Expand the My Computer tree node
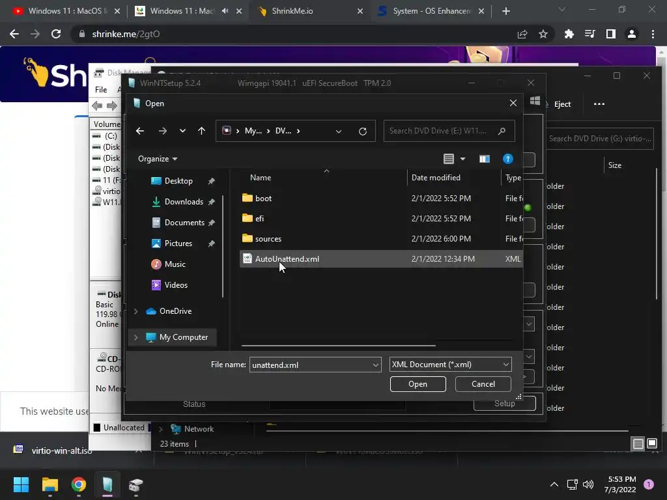Viewport: 667px width, 500px height. click(135, 337)
